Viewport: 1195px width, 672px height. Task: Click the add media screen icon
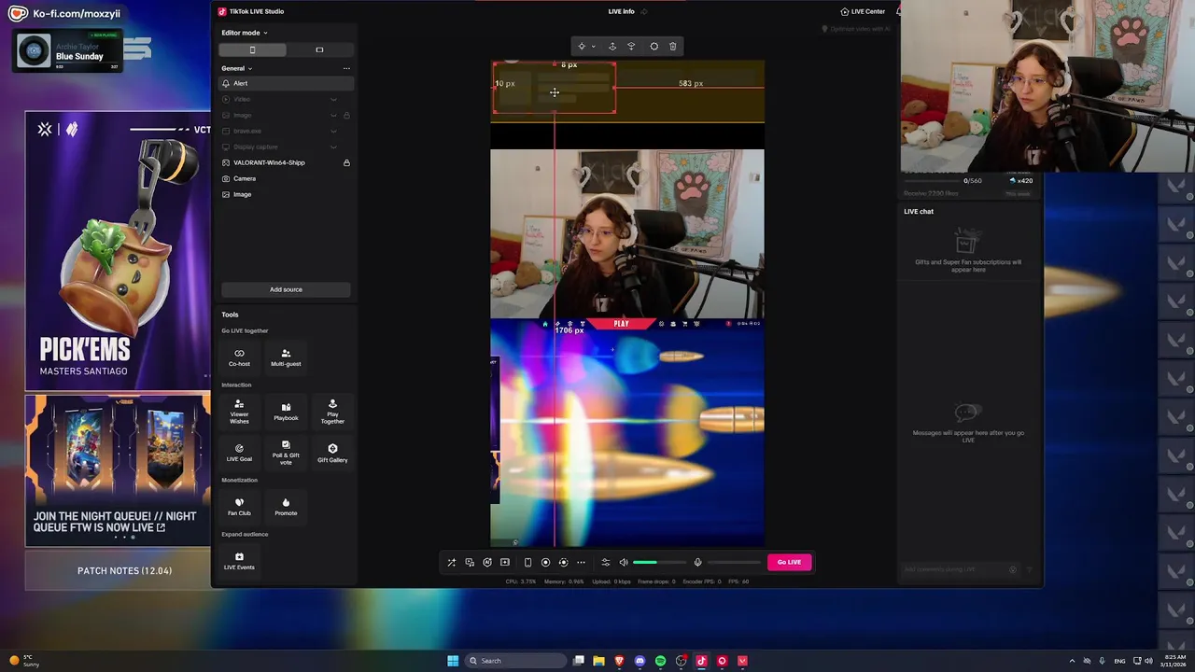point(505,562)
